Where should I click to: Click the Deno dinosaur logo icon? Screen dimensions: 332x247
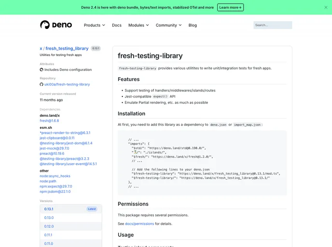pyautogui.click(x=45, y=25)
